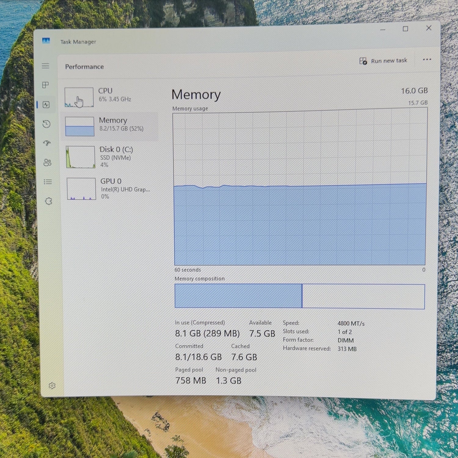Click the GPU 0 mini graph thumbnail
This screenshot has width=458, height=458.
(x=82, y=189)
